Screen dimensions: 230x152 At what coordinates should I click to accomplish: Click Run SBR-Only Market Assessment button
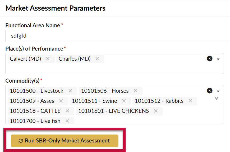click(65, 141)
